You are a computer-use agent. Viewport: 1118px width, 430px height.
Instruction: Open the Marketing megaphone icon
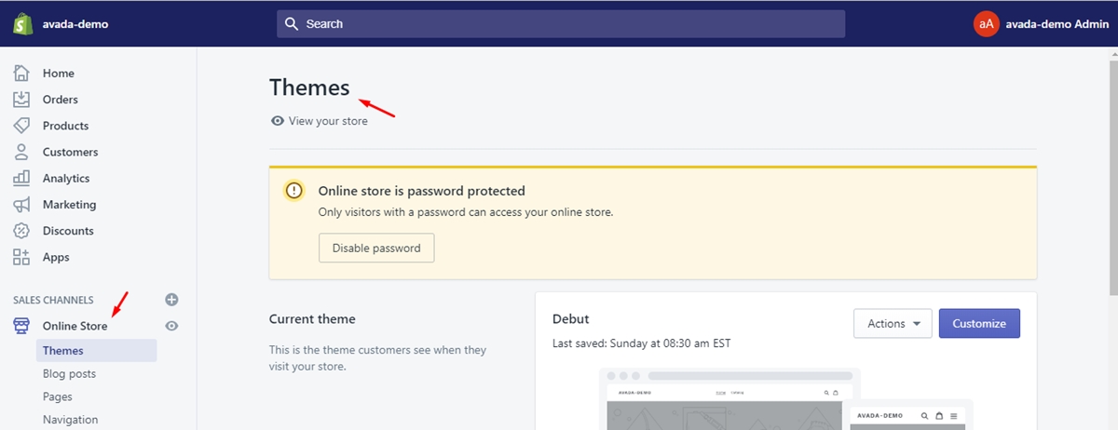click(x=21, y=204)
